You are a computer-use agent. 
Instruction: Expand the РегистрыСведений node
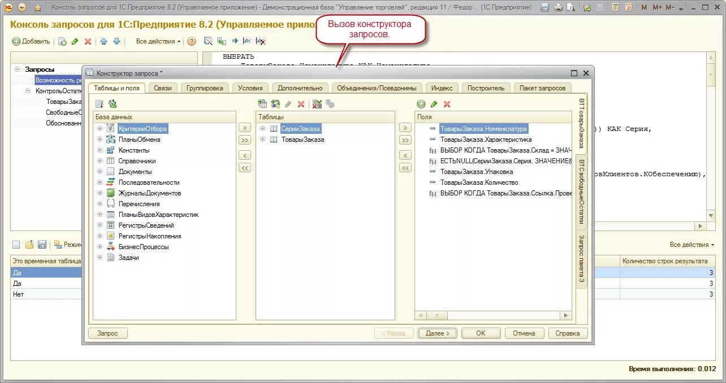(100, 225)
